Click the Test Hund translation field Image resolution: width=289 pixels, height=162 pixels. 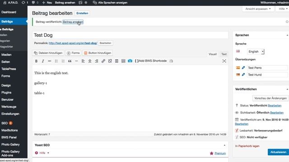point(267,75)
